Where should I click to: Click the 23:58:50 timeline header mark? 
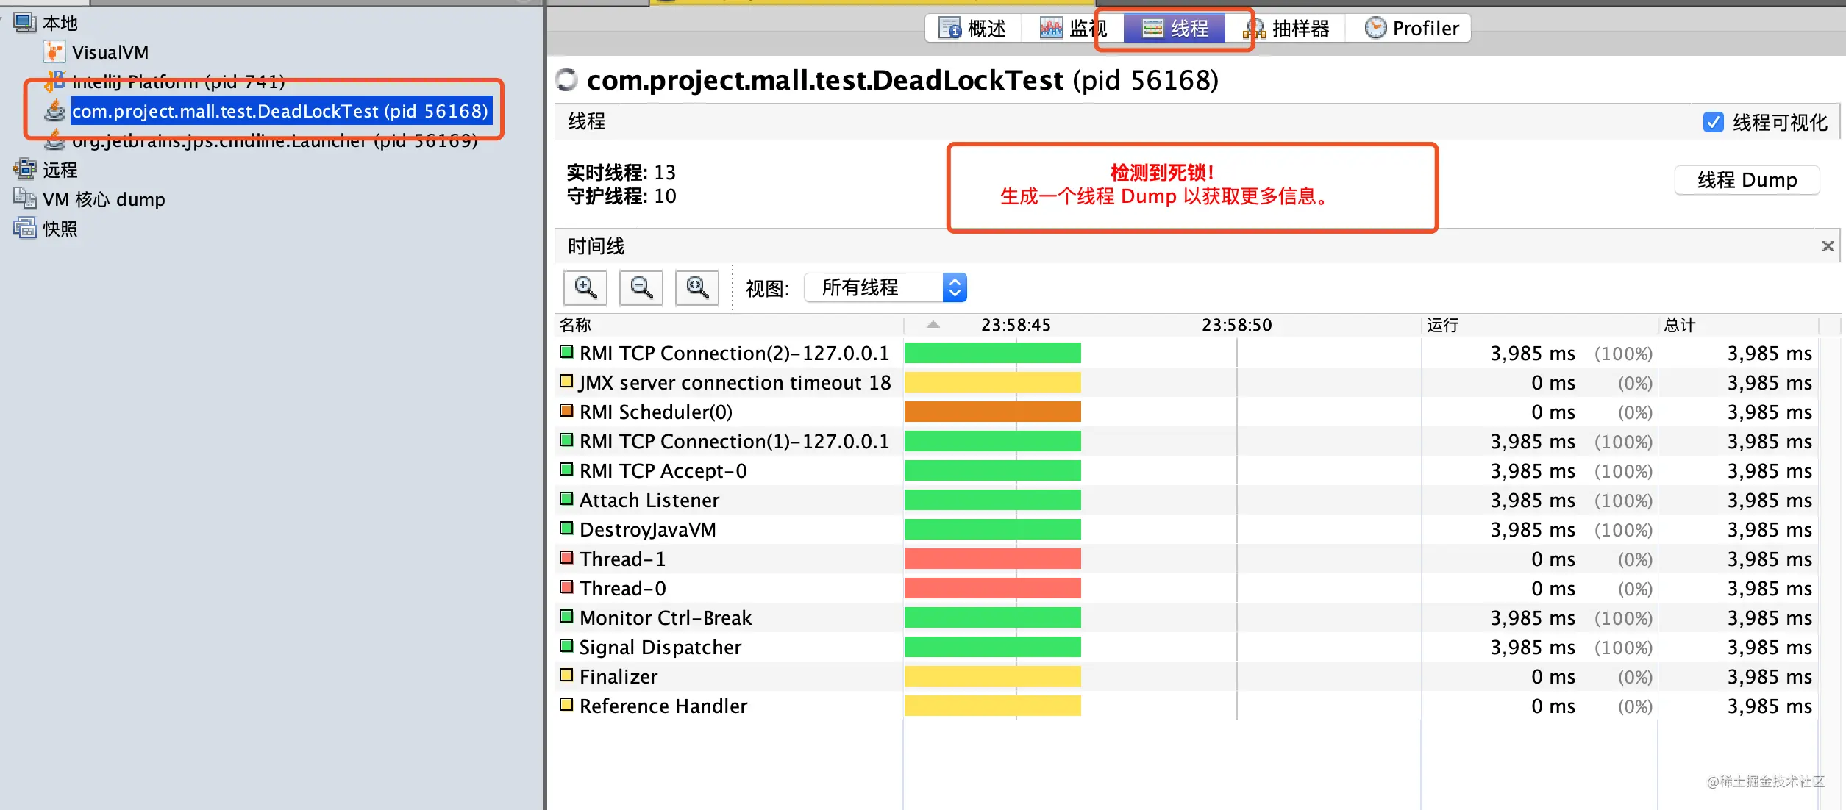coord(1236,325)
